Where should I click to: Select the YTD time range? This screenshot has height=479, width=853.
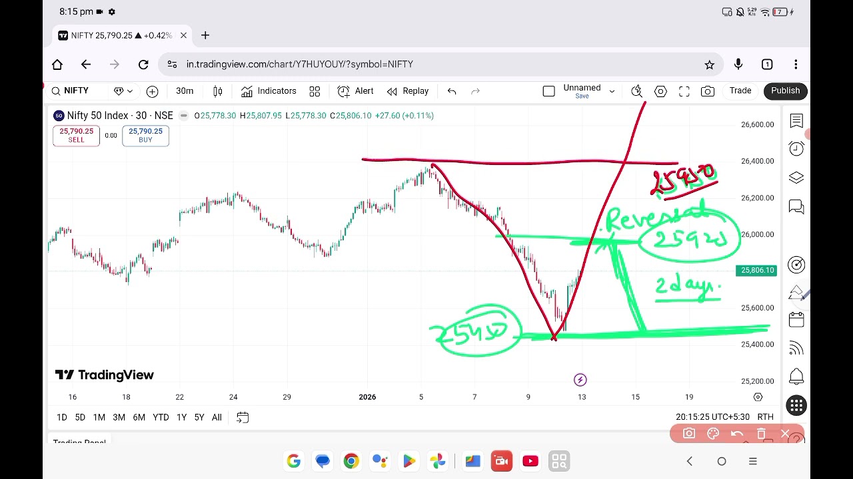pyautogui.click(x=161, y=417)
